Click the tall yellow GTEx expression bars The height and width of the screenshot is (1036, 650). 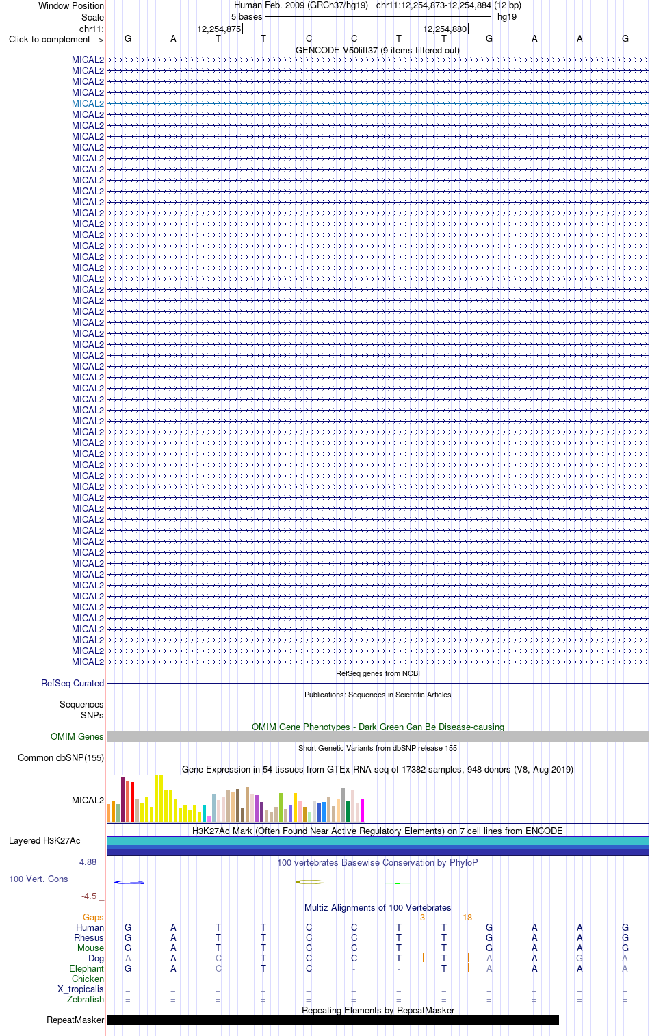coord(159,799)
